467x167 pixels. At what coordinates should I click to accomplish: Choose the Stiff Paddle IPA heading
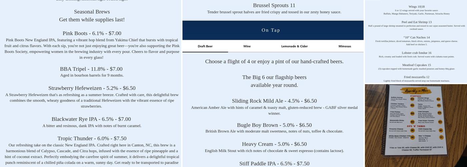[x=274, y=164]
